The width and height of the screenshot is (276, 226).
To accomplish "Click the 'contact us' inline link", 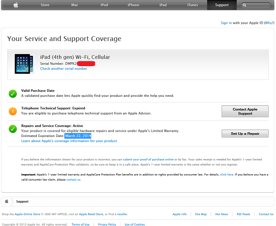I will [x=73, y=180].
